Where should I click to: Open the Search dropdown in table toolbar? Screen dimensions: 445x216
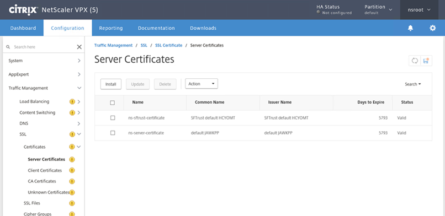[412, 84]
